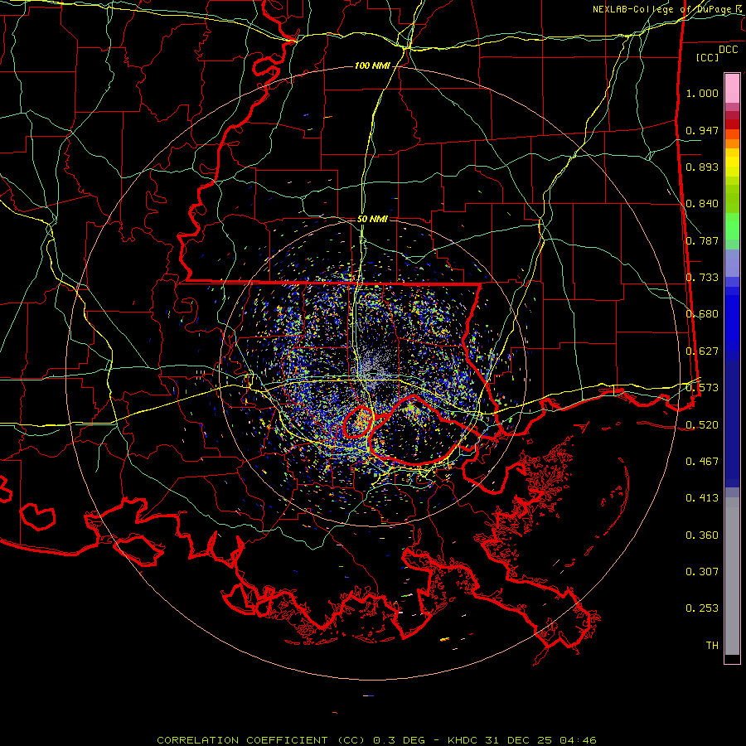Image resolution: width=746 pixels, height=746 pixels.
Task: Pick the pink swatch on the color bar
Action: pos(732,88)
